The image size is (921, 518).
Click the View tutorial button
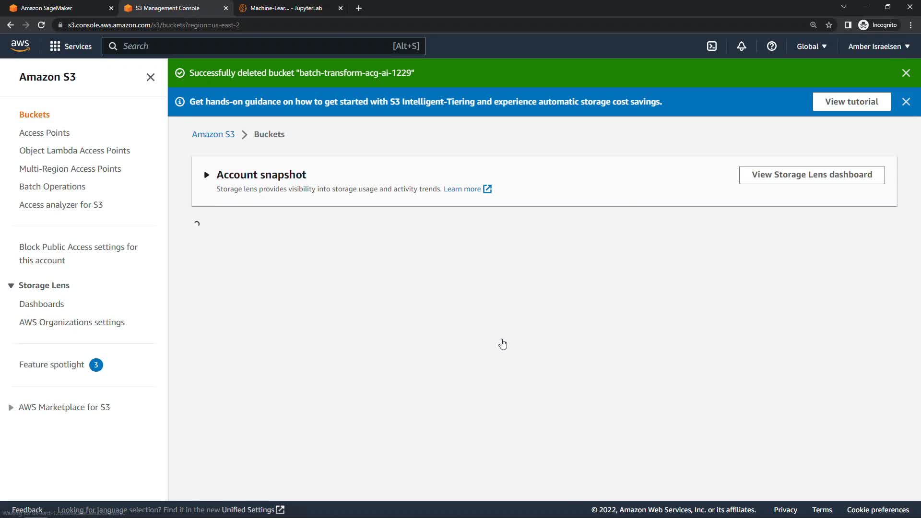coord(851,102)
